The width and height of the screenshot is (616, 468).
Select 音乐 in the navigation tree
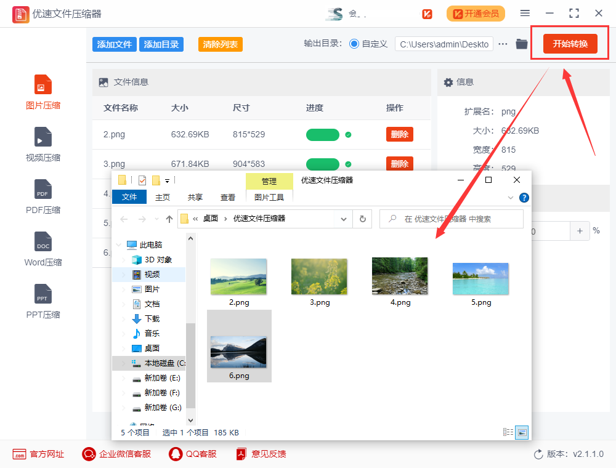[152, 334]
